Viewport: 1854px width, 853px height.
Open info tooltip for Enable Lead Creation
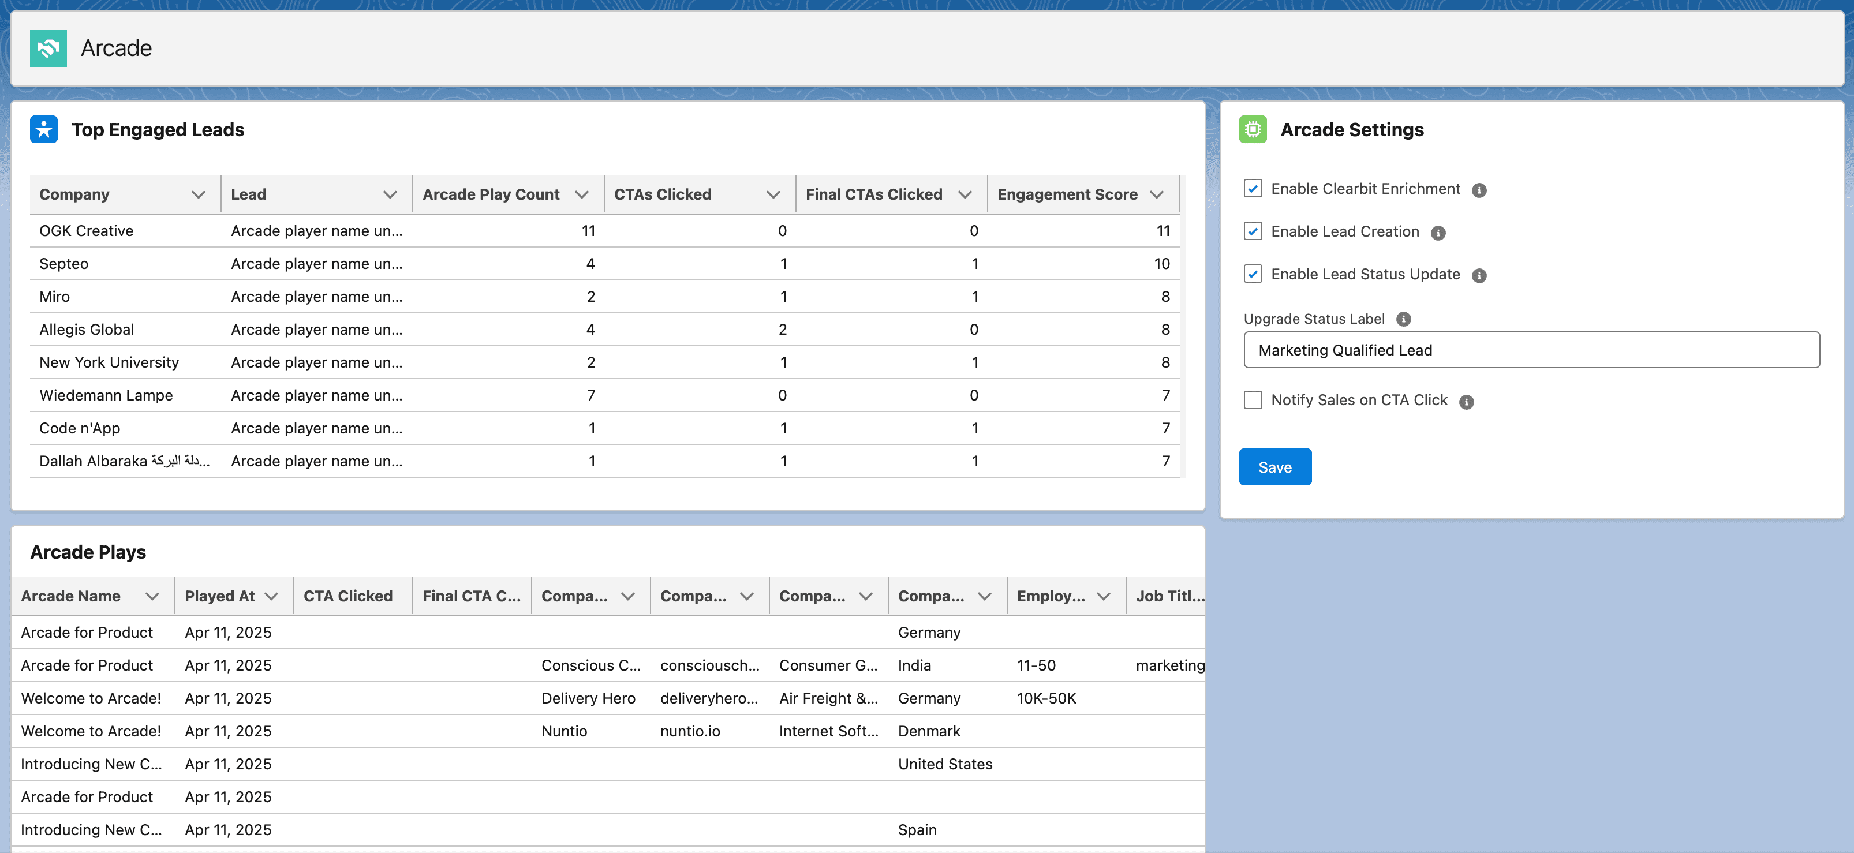1438,233
